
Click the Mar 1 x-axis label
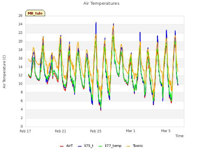pos(131,131)
